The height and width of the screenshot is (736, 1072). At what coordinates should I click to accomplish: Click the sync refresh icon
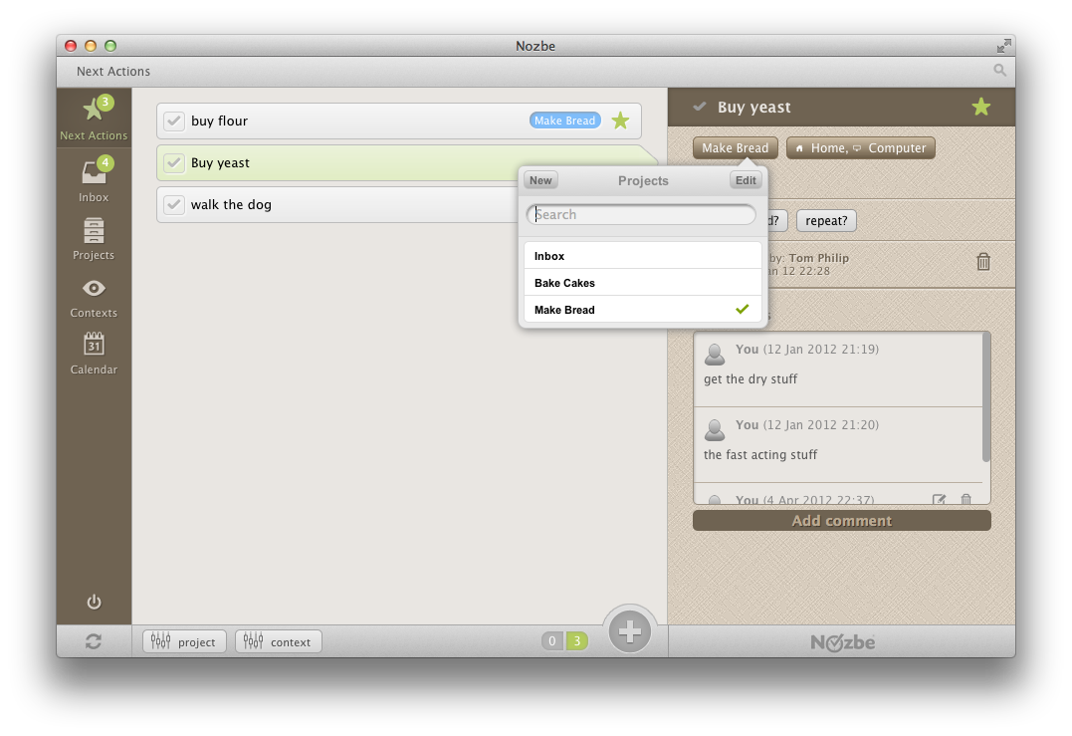click(x=94, y=641)
